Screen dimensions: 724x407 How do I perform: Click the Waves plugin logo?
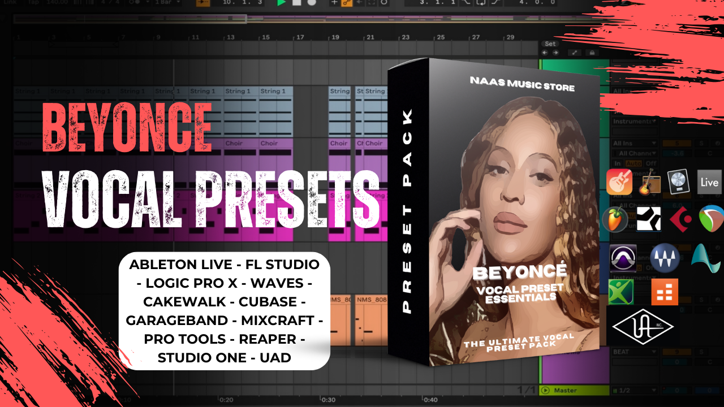[665, 258]
